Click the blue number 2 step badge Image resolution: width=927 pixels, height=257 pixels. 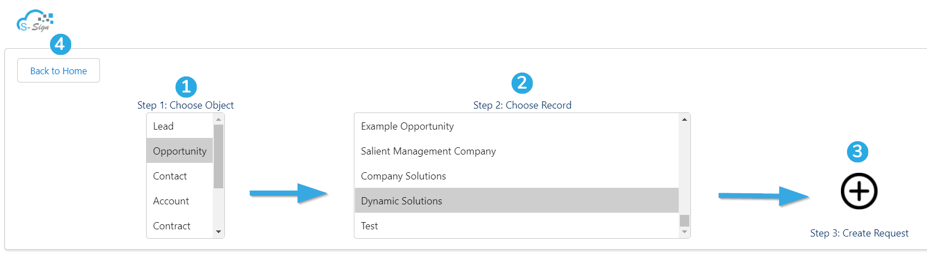[x=522, y=83]
